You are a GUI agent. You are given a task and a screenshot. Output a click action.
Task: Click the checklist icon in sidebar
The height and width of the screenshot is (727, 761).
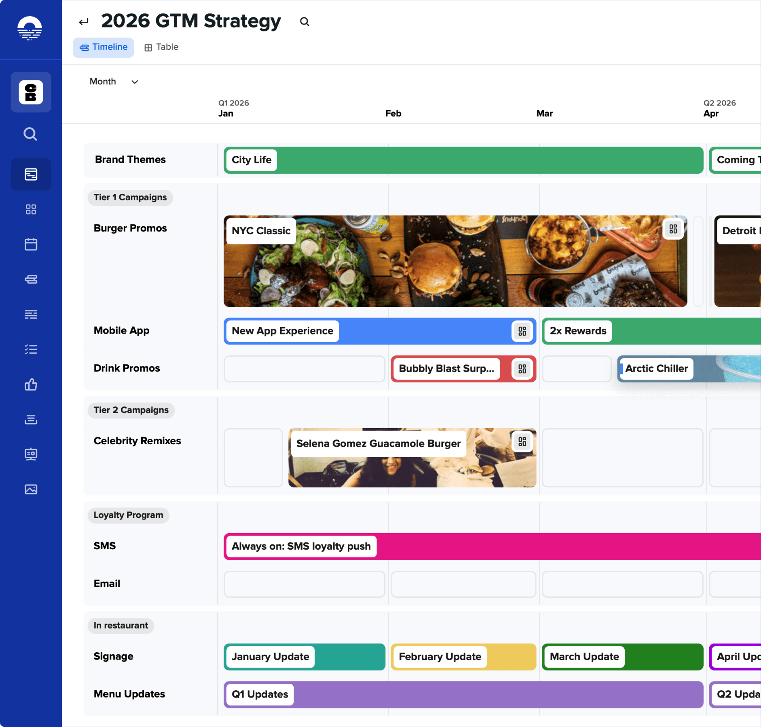click(x=31, y=349)
